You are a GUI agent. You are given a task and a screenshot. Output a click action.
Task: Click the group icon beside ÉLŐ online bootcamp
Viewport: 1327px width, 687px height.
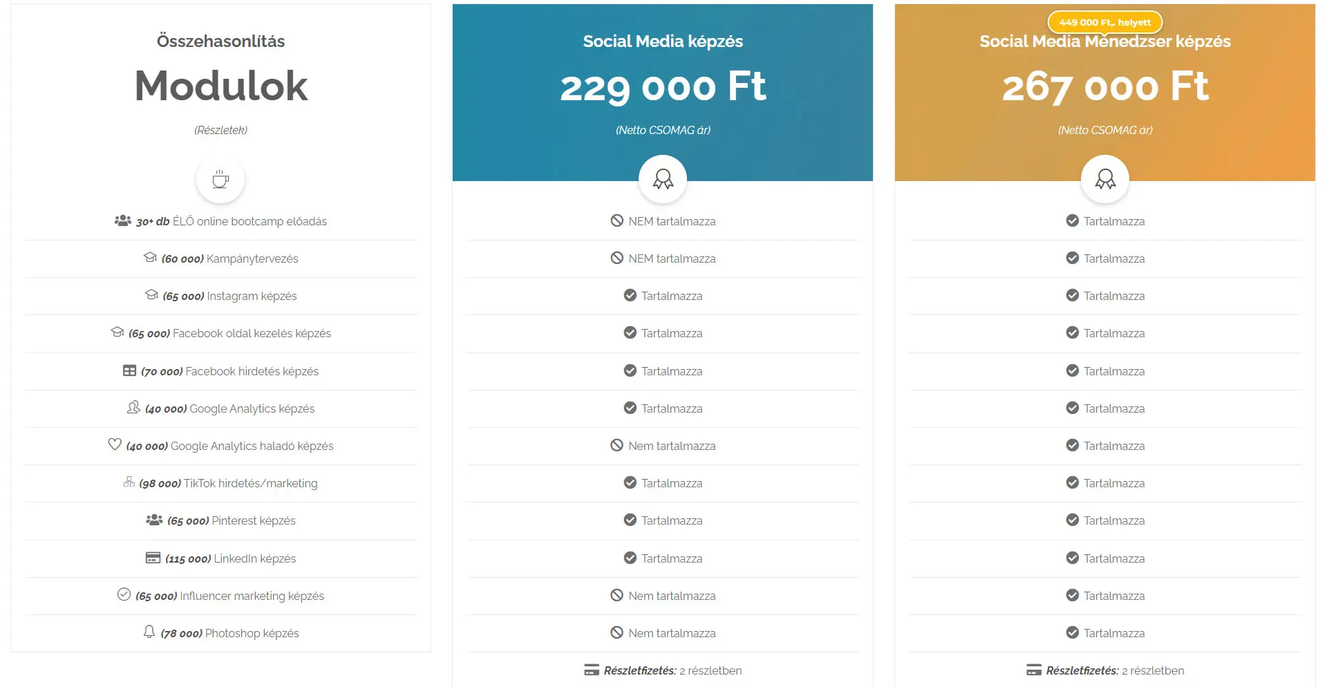click(123, 220)
